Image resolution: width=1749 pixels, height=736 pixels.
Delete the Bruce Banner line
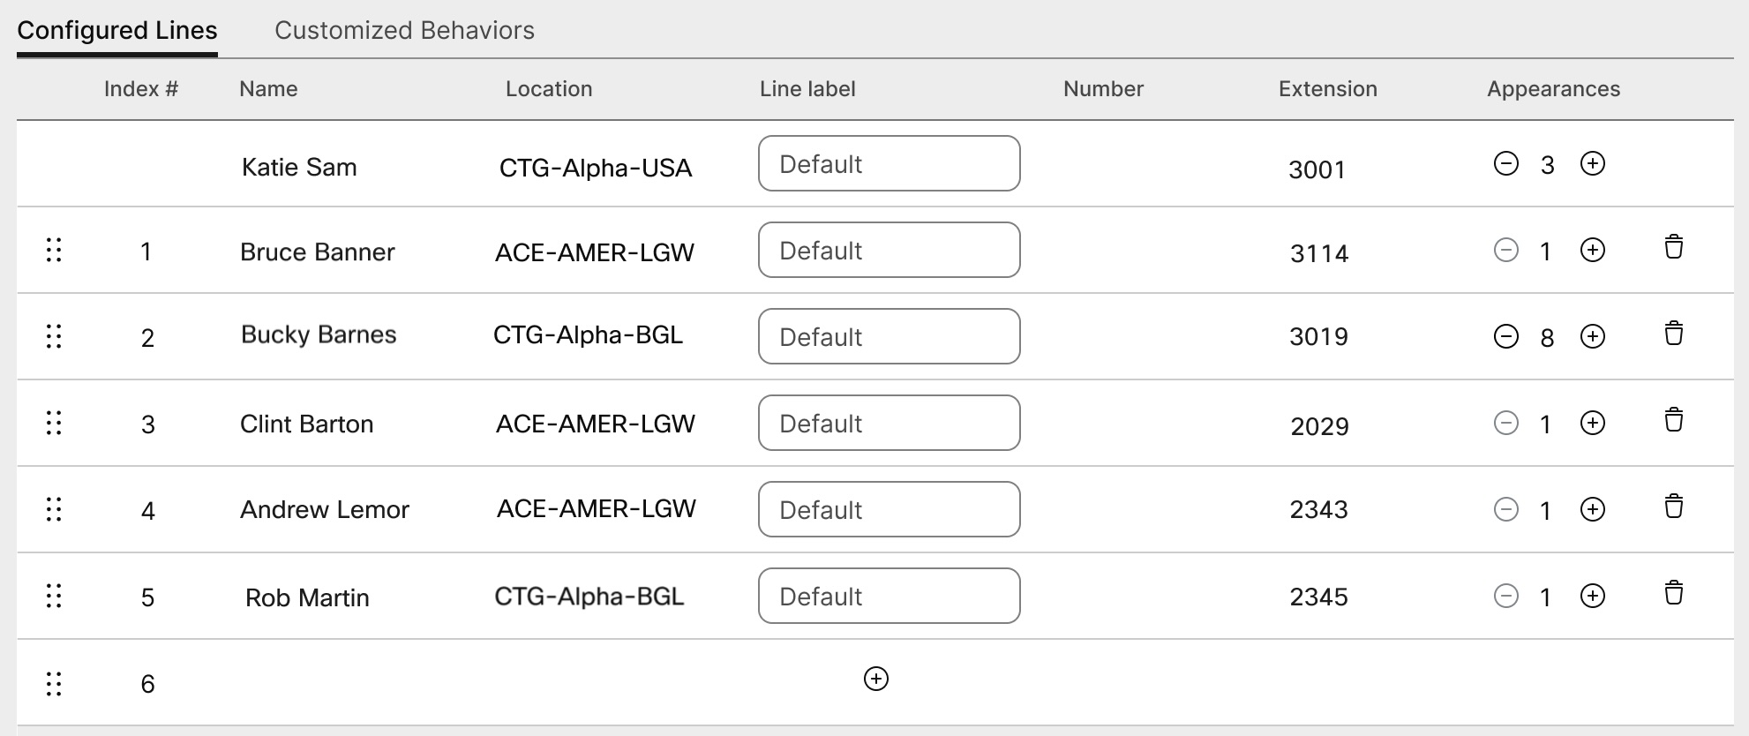tap(1674, 247)
